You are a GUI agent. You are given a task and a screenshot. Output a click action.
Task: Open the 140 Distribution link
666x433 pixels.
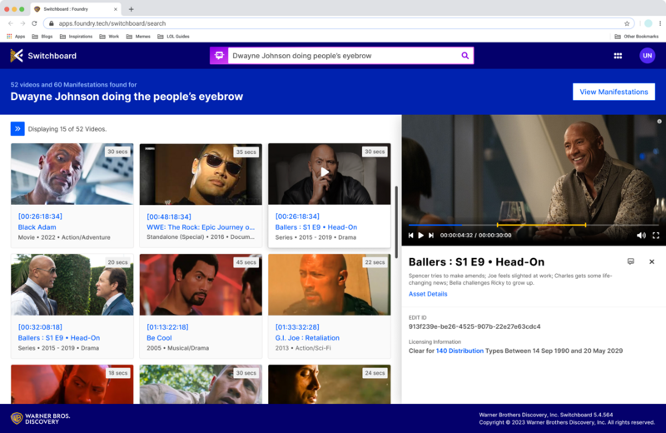[460, 351]
